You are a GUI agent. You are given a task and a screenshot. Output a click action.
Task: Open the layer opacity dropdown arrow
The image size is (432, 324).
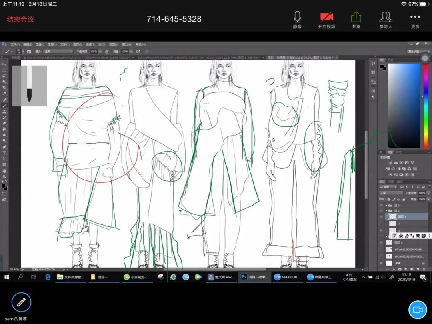click(x=428, y=193)
